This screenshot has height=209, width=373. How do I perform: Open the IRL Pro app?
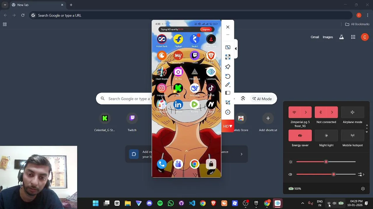point(178,72)
